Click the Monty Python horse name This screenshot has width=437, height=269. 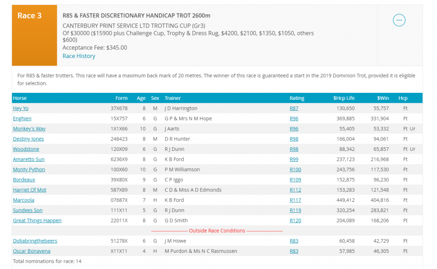tap(29, 170)
